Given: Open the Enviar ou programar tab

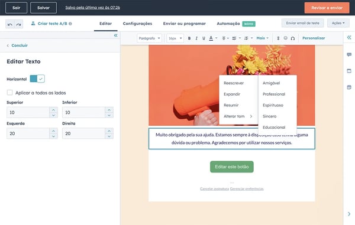Looking at the screenshot, I should pos(184,24).
